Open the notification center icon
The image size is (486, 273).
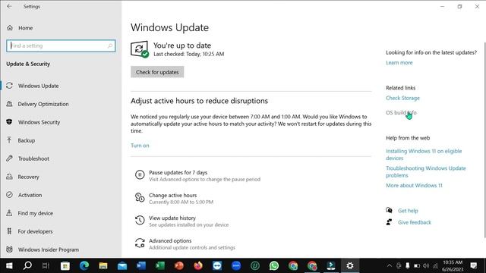tap(474, 265)
